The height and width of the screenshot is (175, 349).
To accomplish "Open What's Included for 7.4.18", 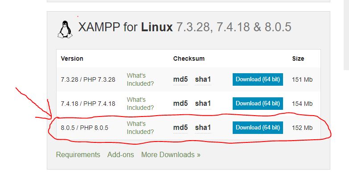I will 140,104.
